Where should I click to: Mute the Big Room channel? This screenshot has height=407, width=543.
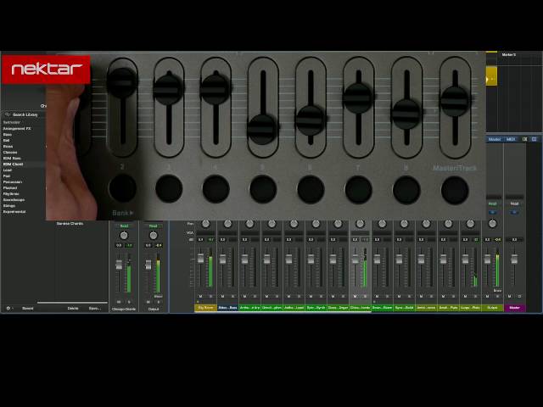[200, 297]
